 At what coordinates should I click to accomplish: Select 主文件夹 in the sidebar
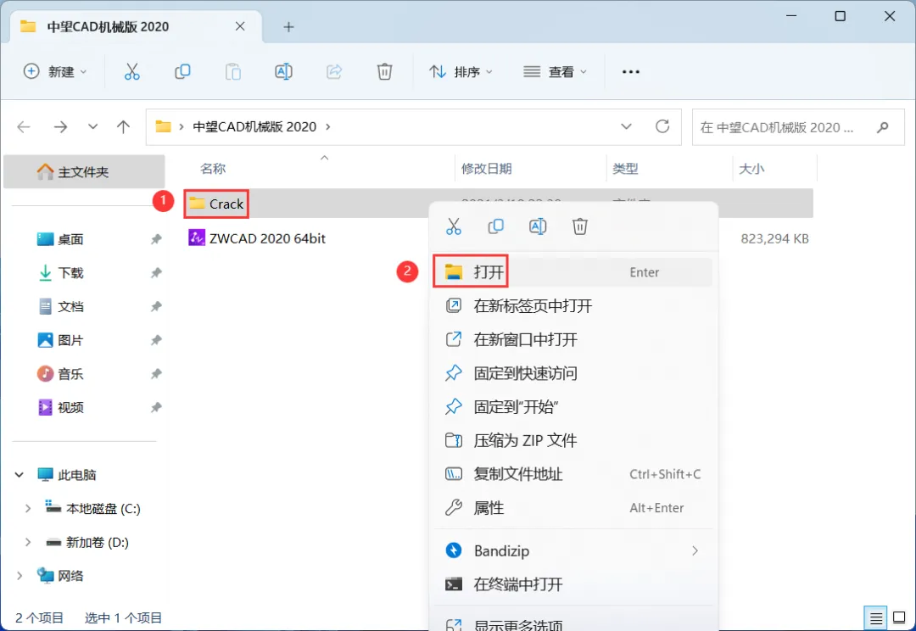(x=84, y=172)
